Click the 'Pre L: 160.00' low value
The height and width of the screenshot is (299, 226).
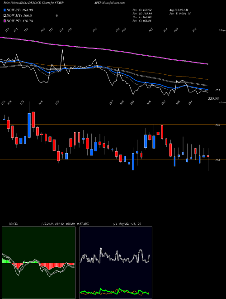click(x=142, y=17)
